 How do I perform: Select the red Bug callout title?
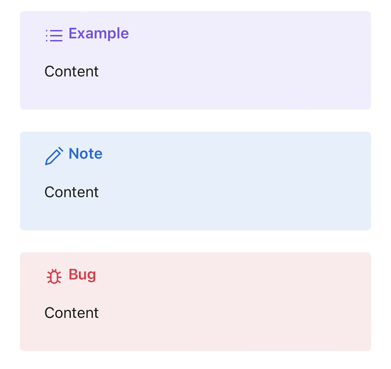pyautogui.click(x=82, y=275)
